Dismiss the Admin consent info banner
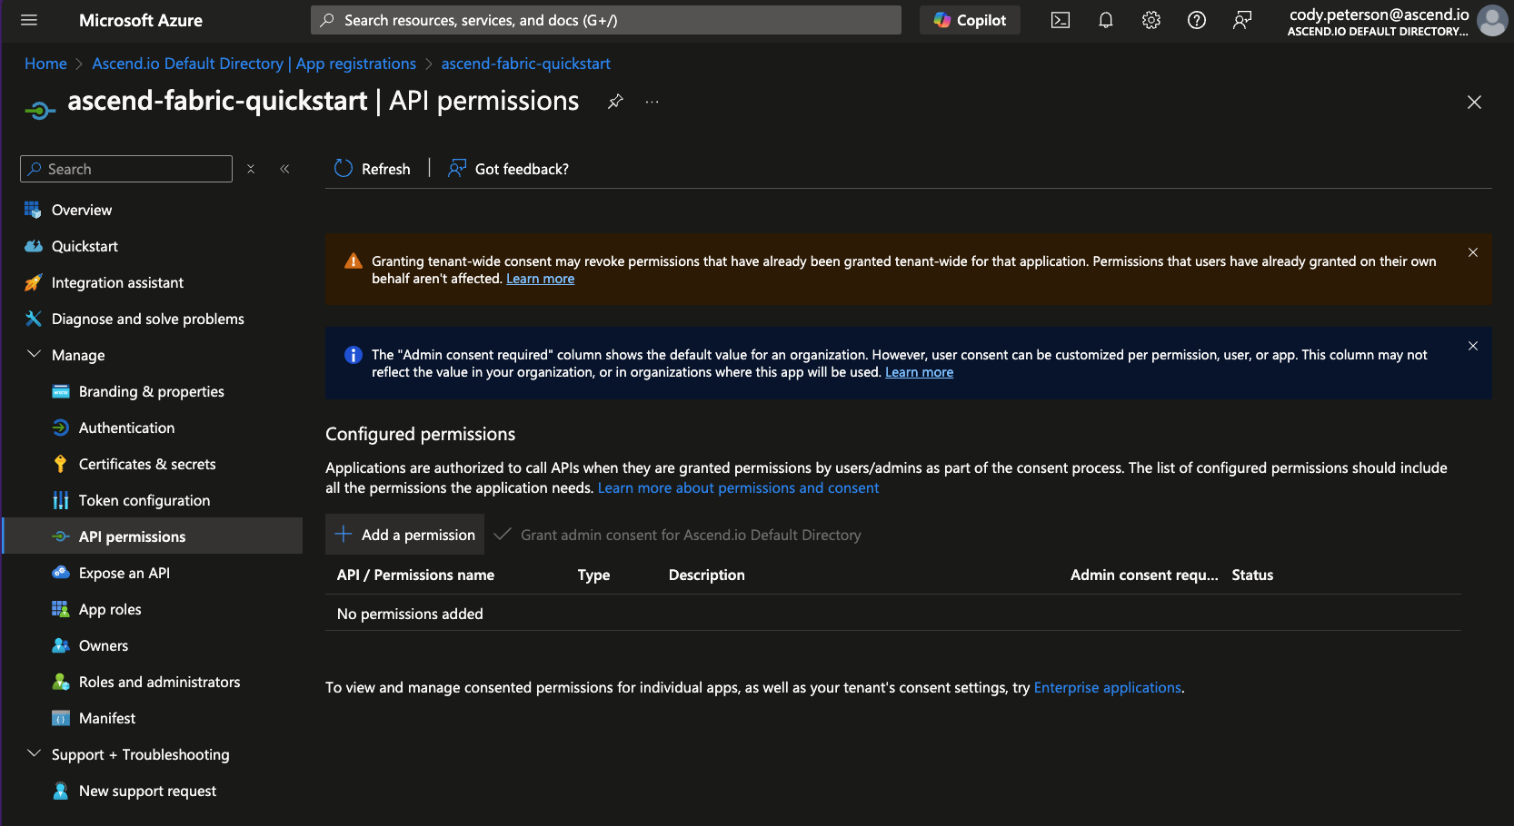This screenshot has height=826, width=1514. [1473, 346]
